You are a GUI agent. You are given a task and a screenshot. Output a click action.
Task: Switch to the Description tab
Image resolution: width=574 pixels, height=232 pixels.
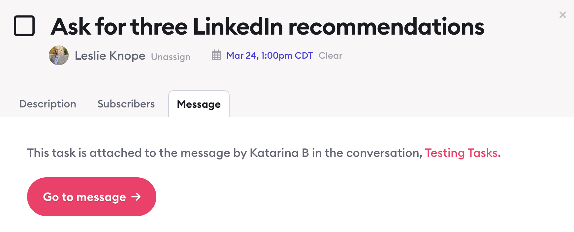pos(48,104)
